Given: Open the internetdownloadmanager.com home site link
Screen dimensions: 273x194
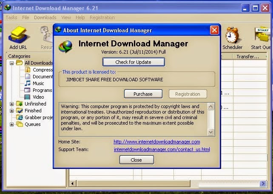Looking at the screenshot, I should pos(156,142).
